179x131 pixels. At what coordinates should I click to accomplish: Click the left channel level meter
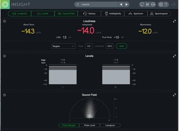[x=63, y=75]
